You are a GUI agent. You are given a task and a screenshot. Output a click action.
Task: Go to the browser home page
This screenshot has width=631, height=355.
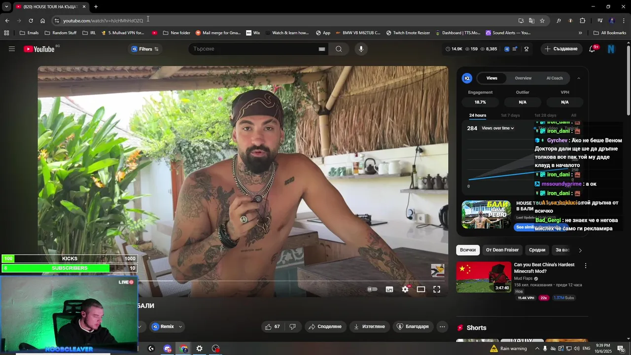pos(42,21)
